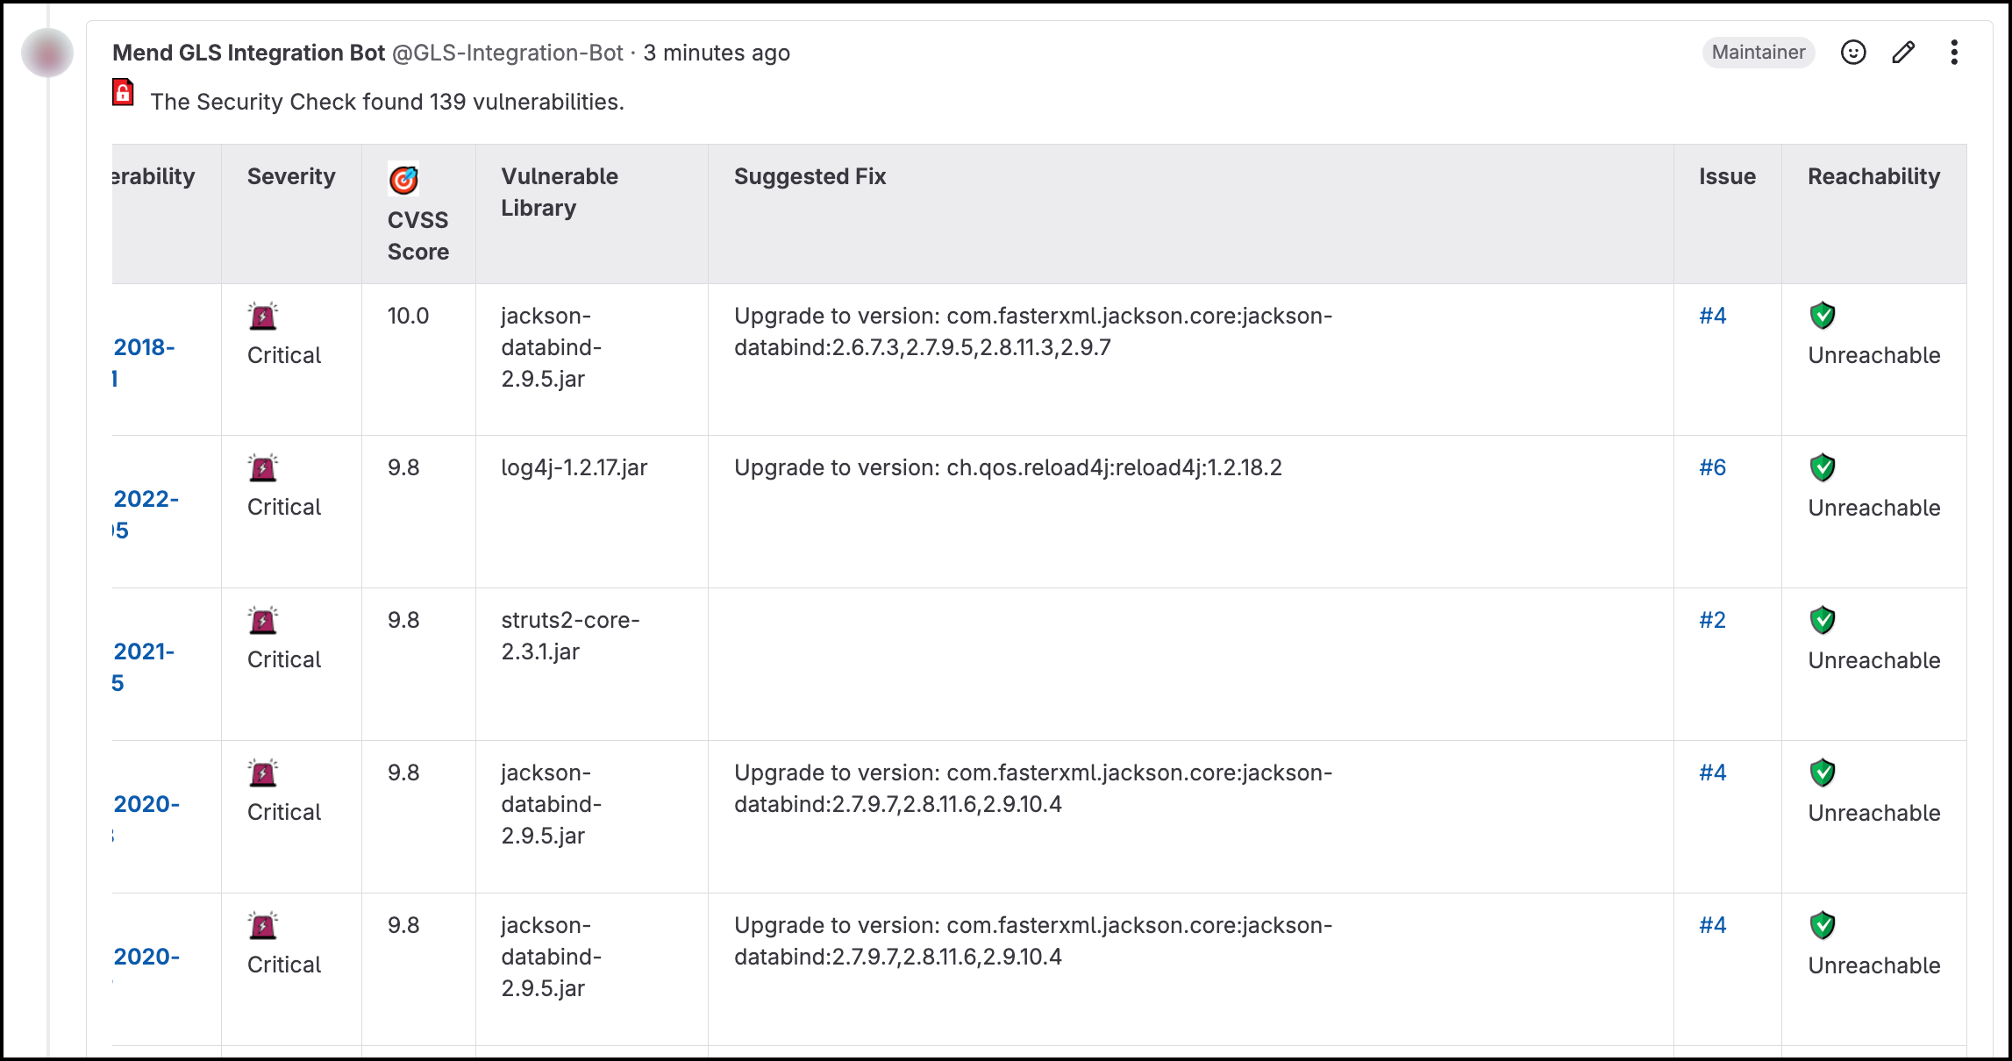Screen dimensions: 2012x1061
Task: Click the bot user avatar
Action: 47,53
